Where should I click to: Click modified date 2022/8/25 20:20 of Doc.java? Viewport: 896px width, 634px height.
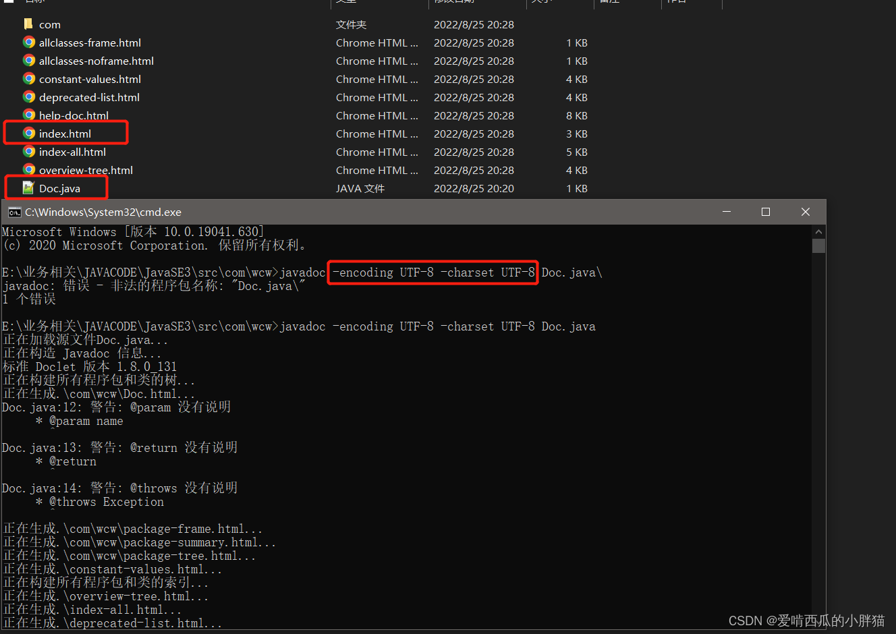point(474,188)
